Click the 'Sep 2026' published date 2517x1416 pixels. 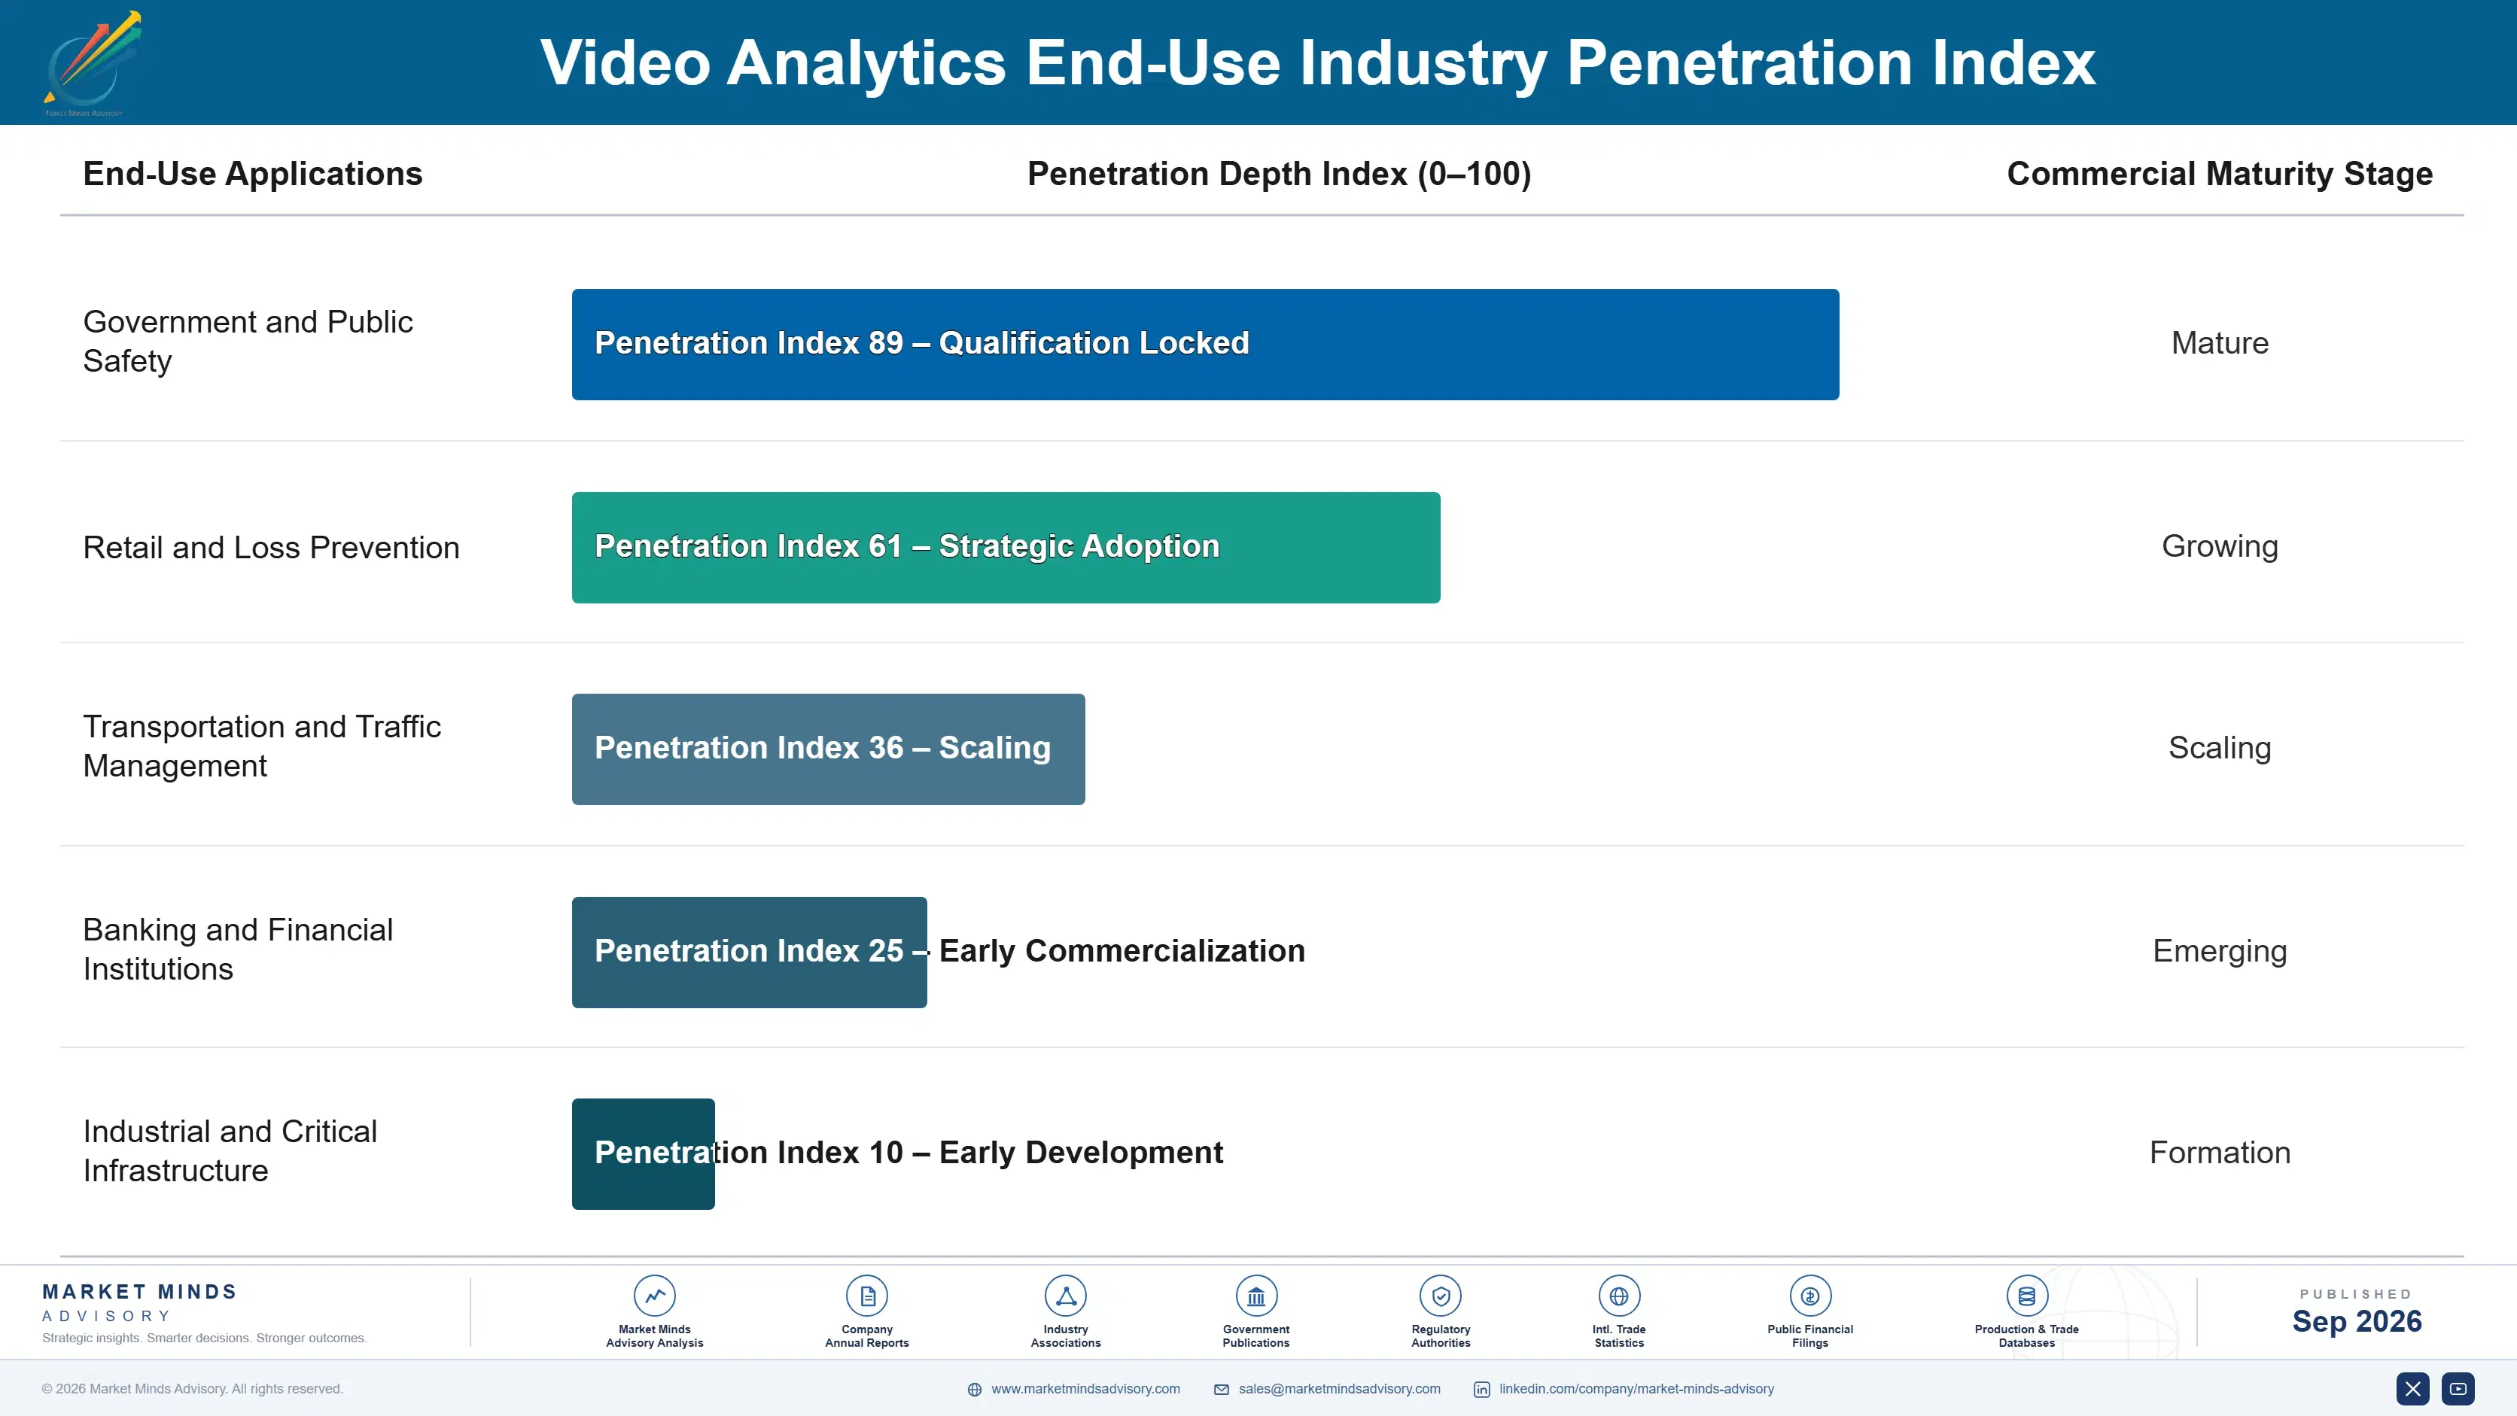pos(2357,1321)
